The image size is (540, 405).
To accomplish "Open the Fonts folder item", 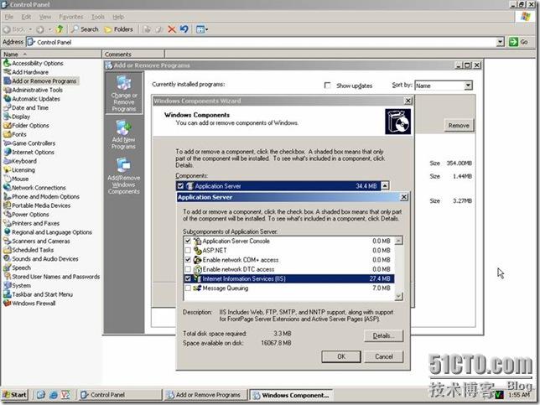I will (x=15, y=135).
